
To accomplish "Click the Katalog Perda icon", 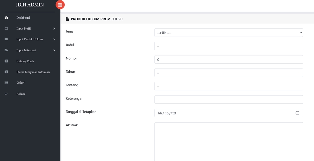I will 6,61.
